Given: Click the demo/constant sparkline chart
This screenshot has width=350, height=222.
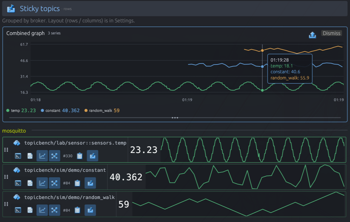Looking at the screenshot, I should 245,177.
